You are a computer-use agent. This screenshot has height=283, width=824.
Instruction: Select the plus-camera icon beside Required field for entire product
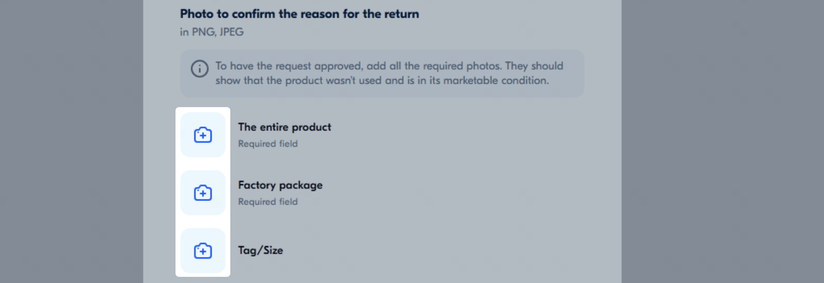pyautogui.click(x=202, y=135)
